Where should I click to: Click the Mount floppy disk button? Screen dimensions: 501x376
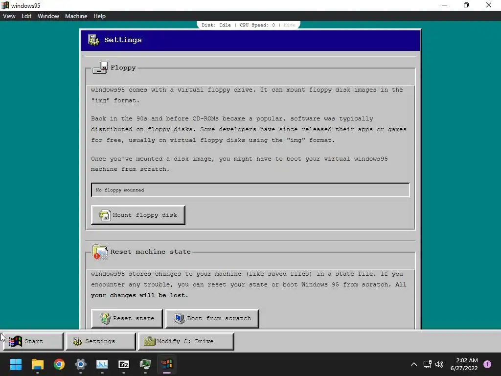[x=138, y=215]
